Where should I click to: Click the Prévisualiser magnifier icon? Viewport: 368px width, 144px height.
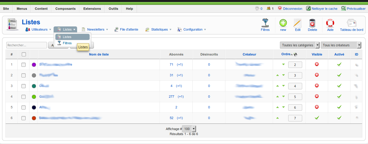tap(344, 9)
